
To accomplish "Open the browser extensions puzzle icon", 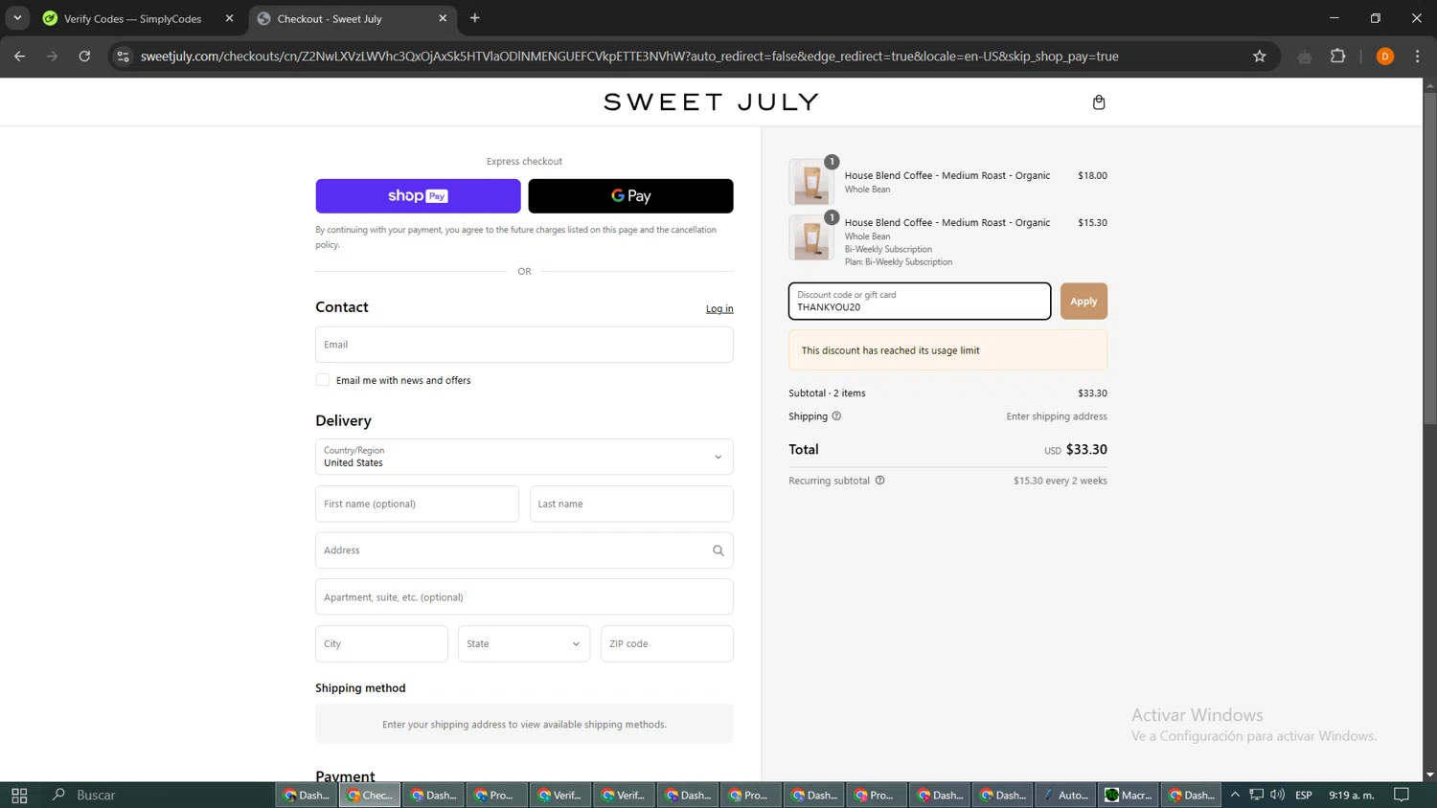I will click(1338, 56).
